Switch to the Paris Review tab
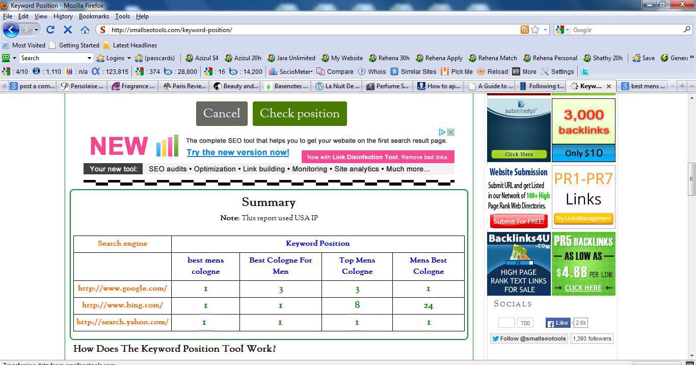Screen dimensions: 696x365 tap(184, 86)
